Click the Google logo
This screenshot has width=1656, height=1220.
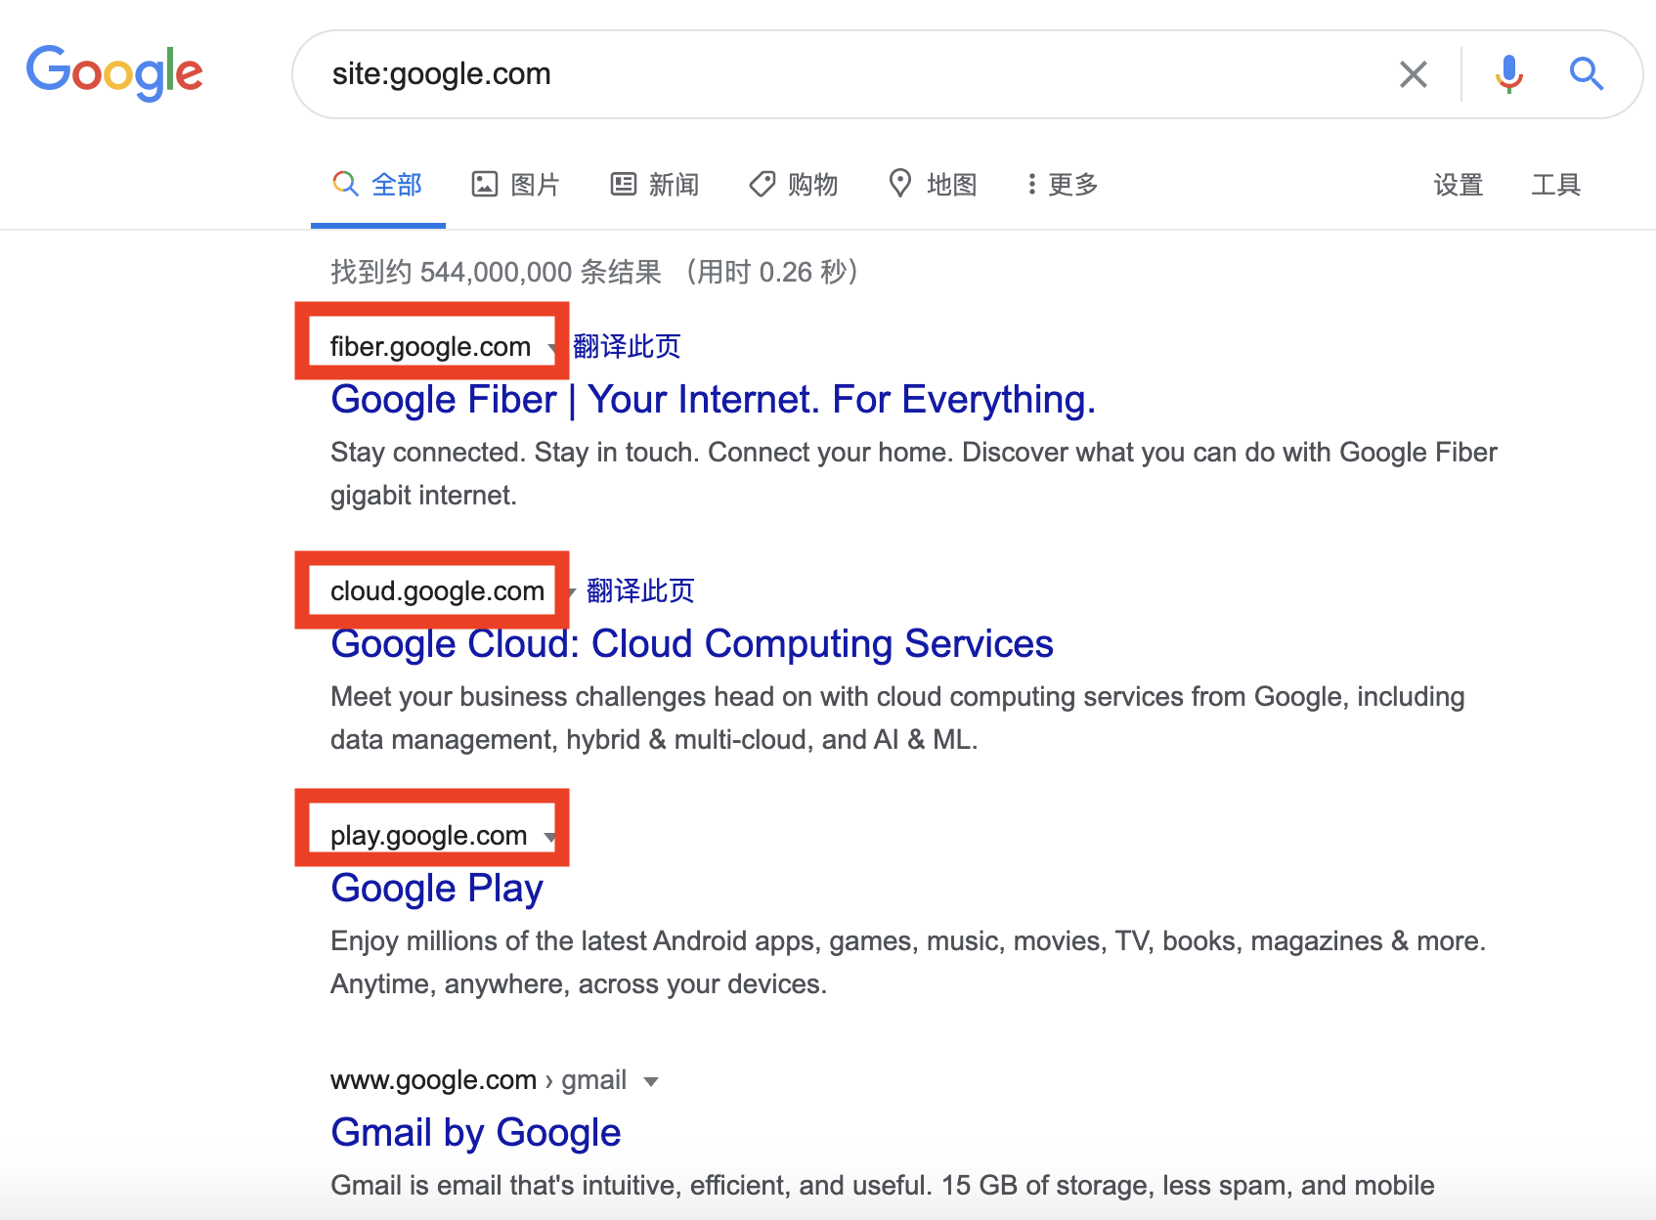[x=114, y=72]
